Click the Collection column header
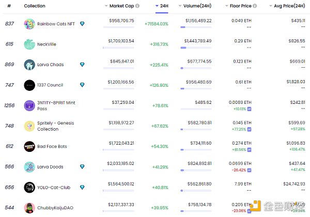 (x=35, y=6)
